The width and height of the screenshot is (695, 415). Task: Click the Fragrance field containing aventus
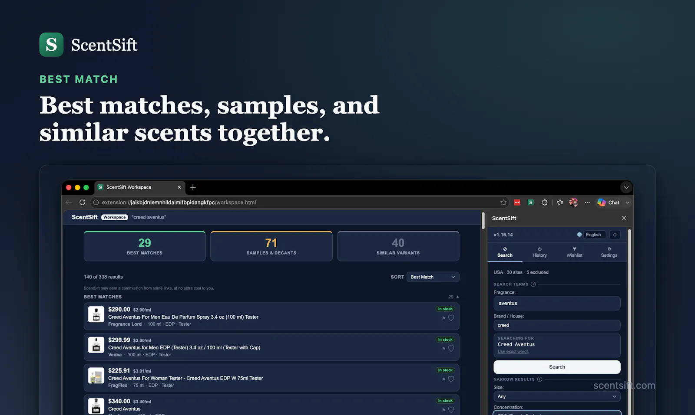click(x=557, y=303)
